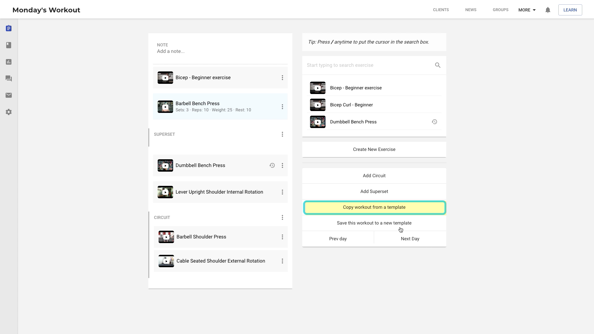The width and height of the screenshot is (594, 334).
Task: Click Cable Seated Shoulder External Rotation title
Action: tap(221, 261)
